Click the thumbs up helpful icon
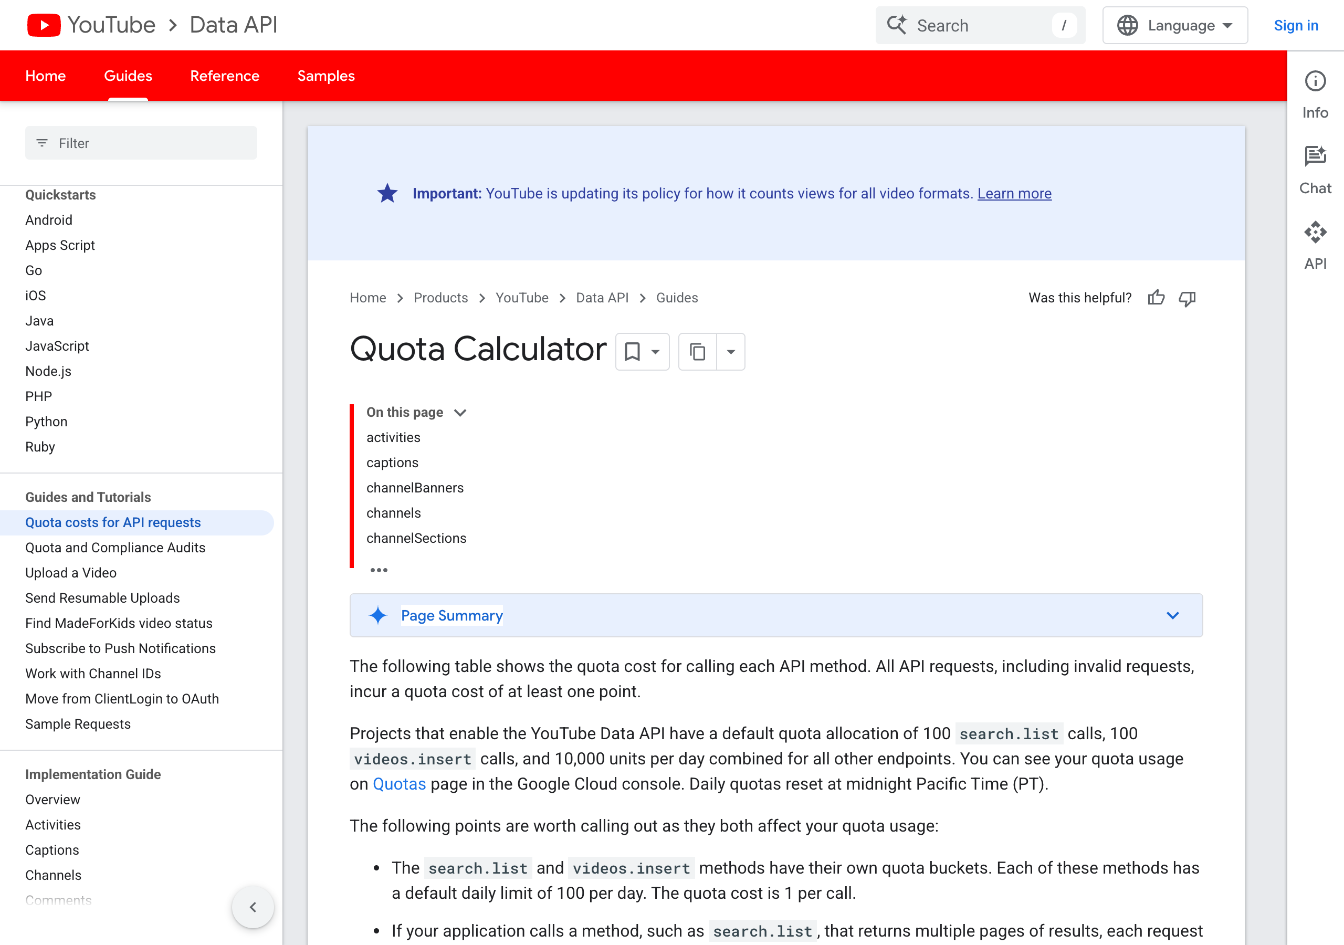 [x=1156, y=298]
